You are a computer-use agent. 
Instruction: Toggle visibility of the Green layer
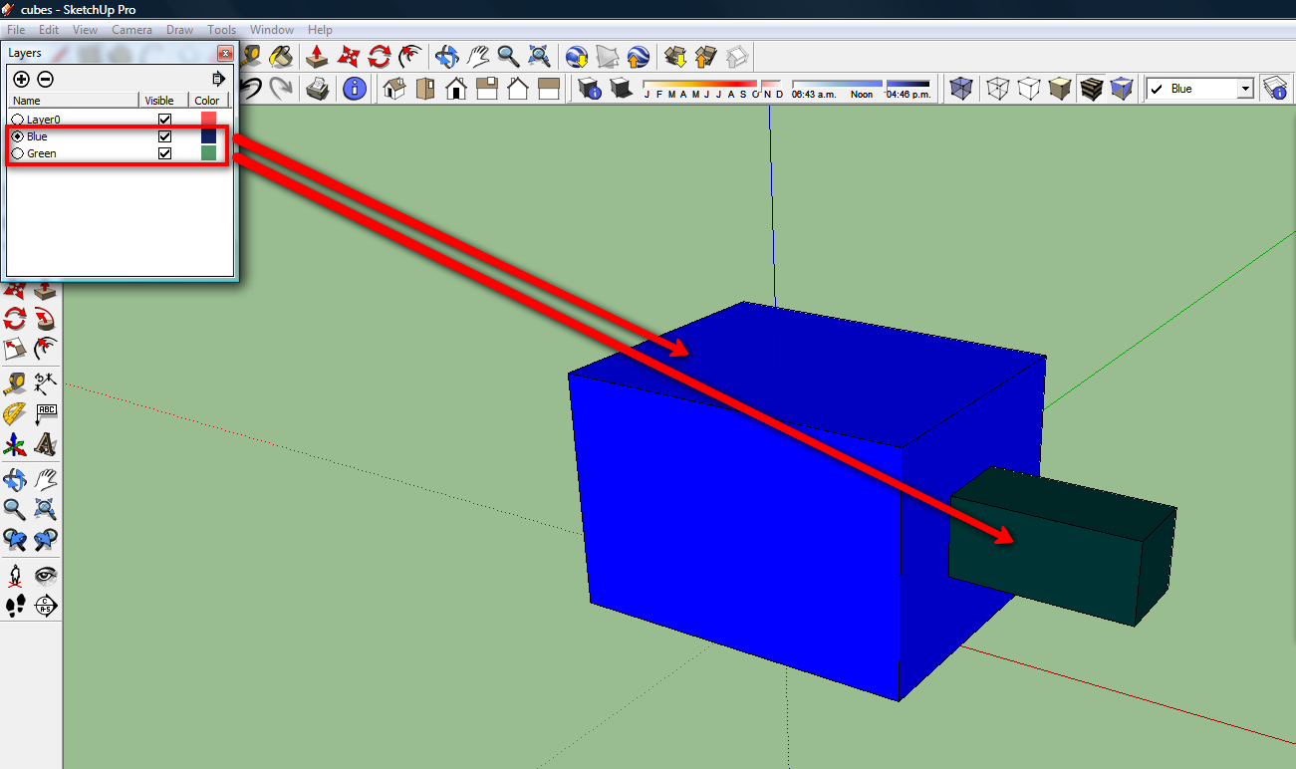point(164,153)
